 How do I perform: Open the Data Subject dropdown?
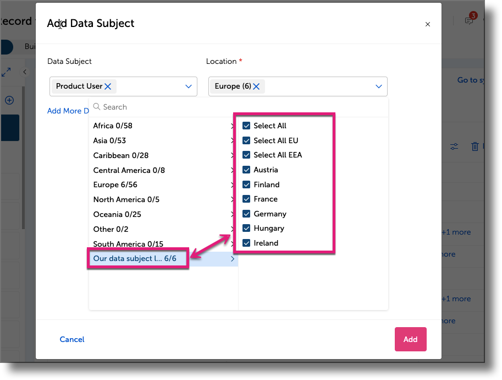tap(188, 86)
